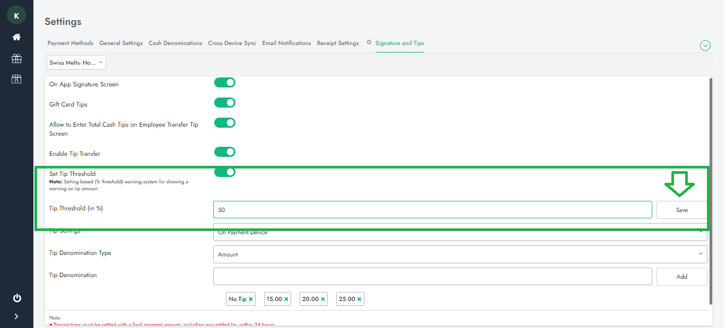Remove the No Tip denomination tag
Viewport: 726px width, 328px height.
click(251, 299)
